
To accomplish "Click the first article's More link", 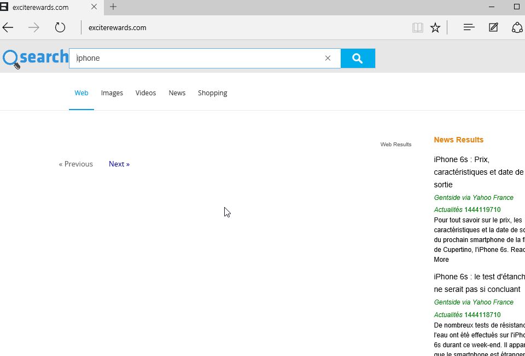I will [x=441, y=260].
